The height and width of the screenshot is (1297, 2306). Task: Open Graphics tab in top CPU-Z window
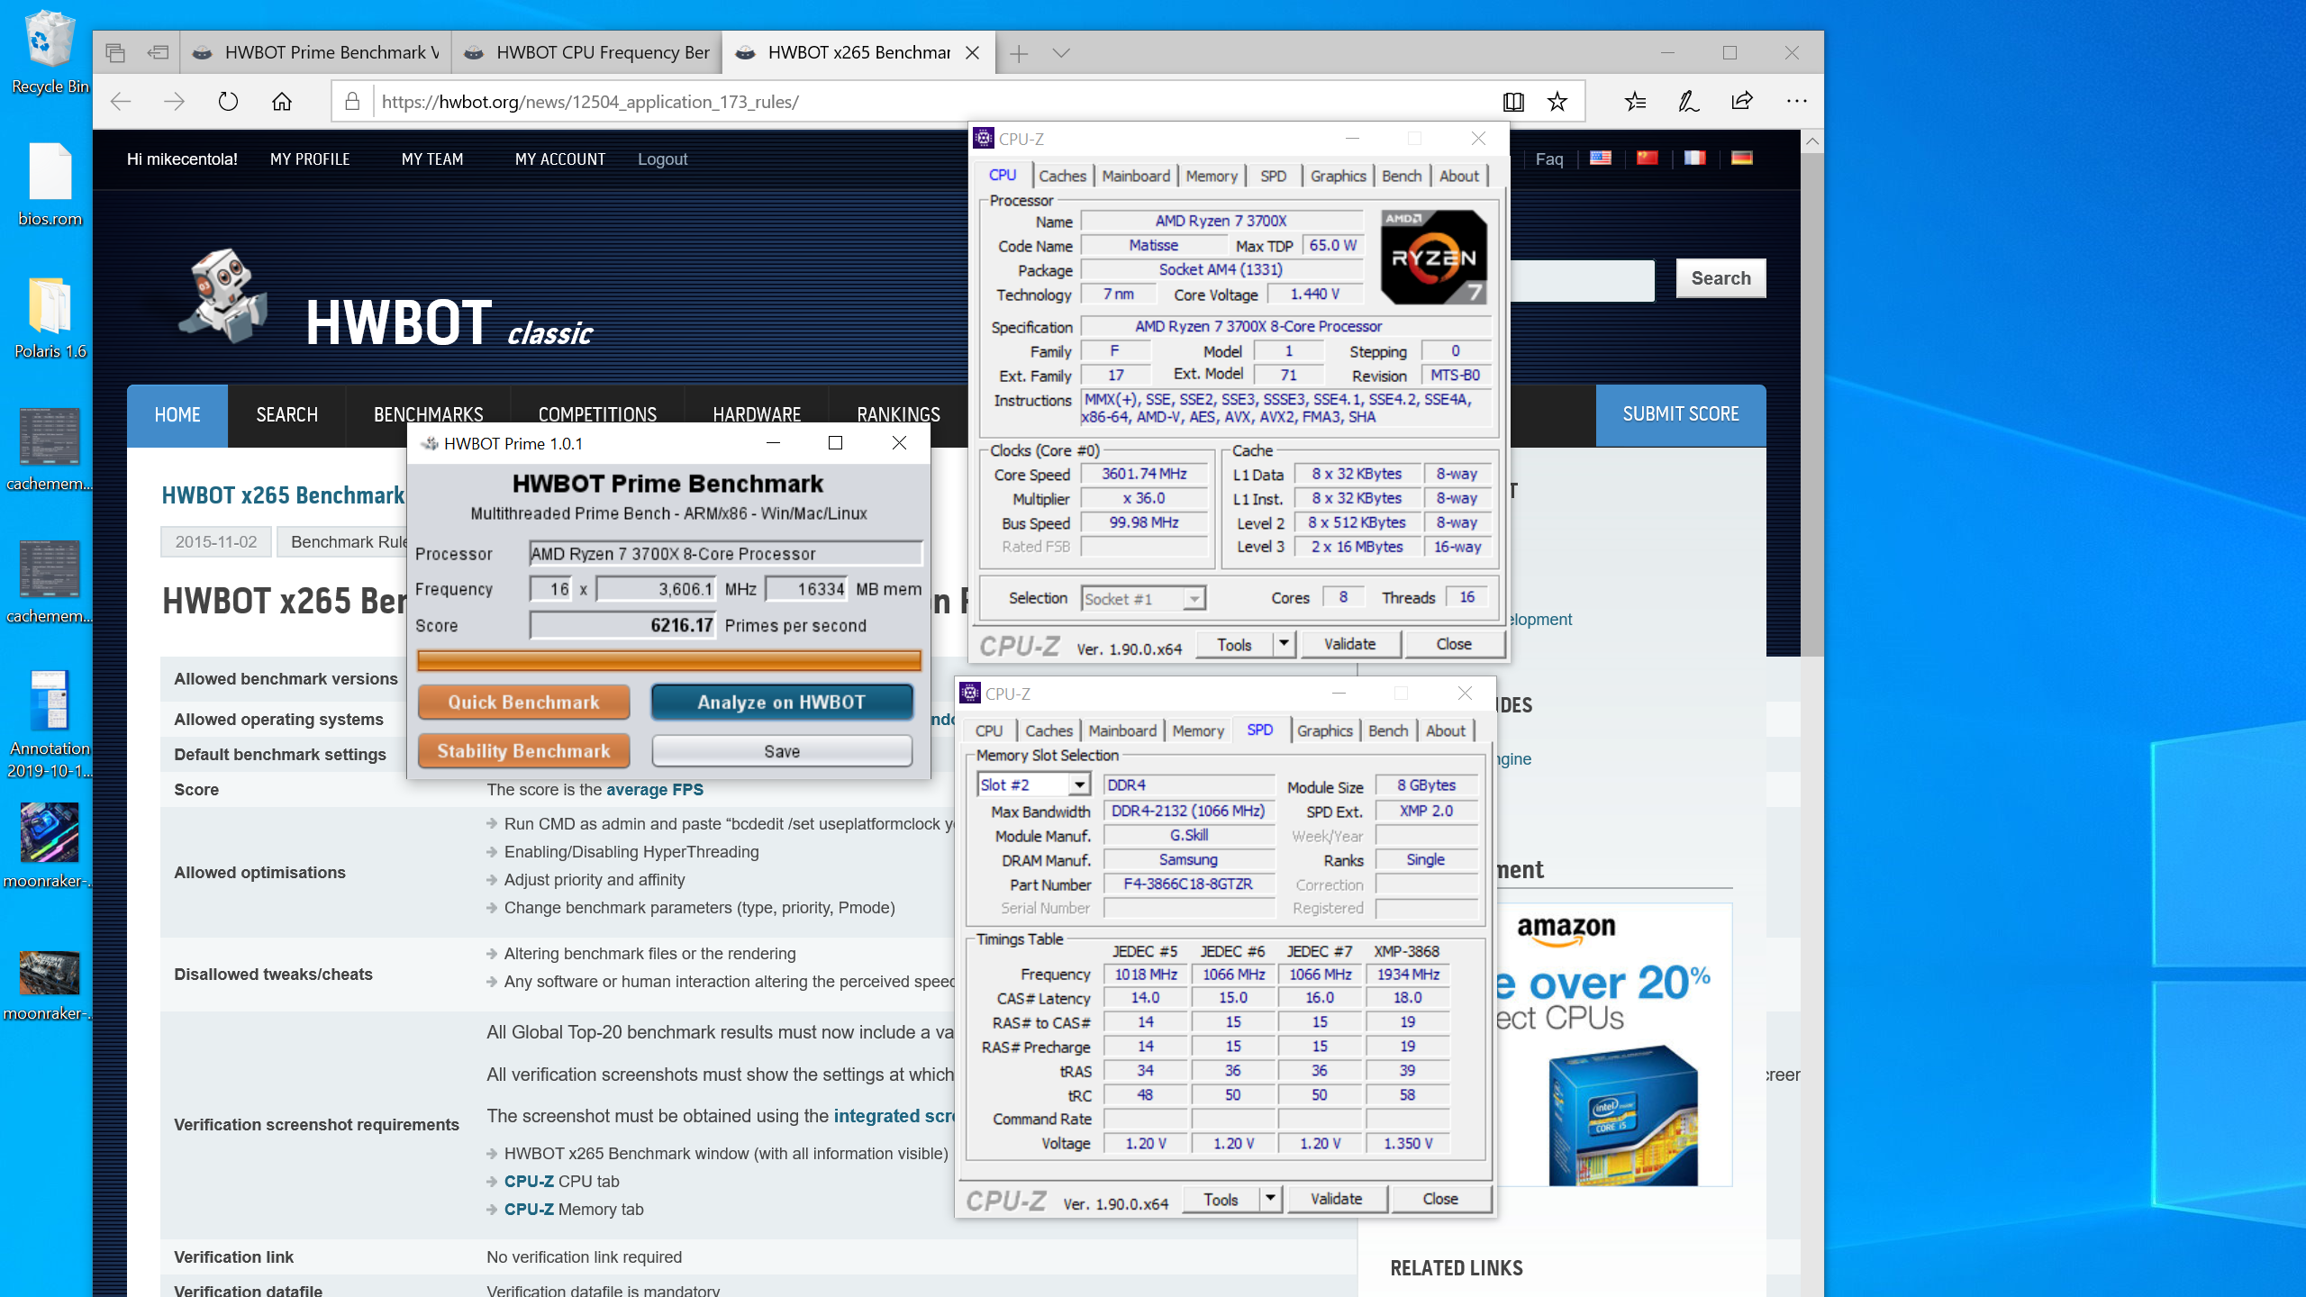pos(1338,177)
